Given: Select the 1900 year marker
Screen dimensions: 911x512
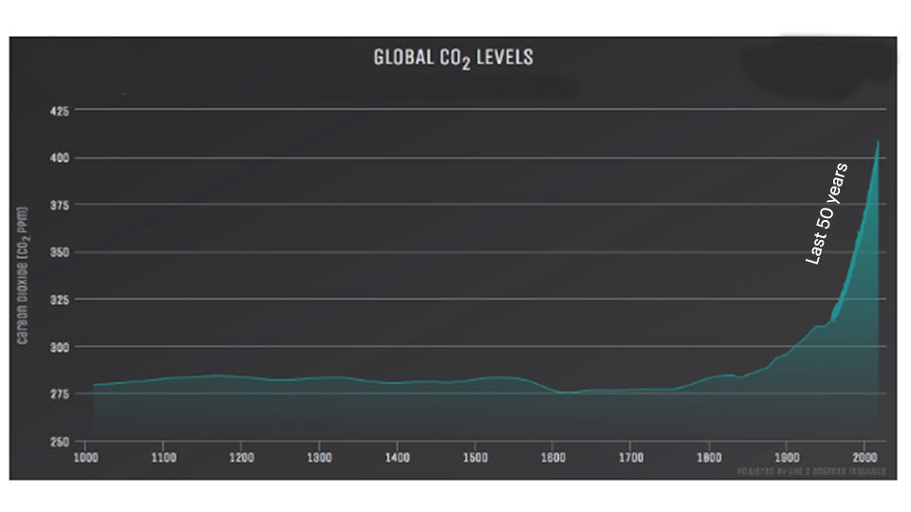Looking at the screenshot, I should (786, 457).
